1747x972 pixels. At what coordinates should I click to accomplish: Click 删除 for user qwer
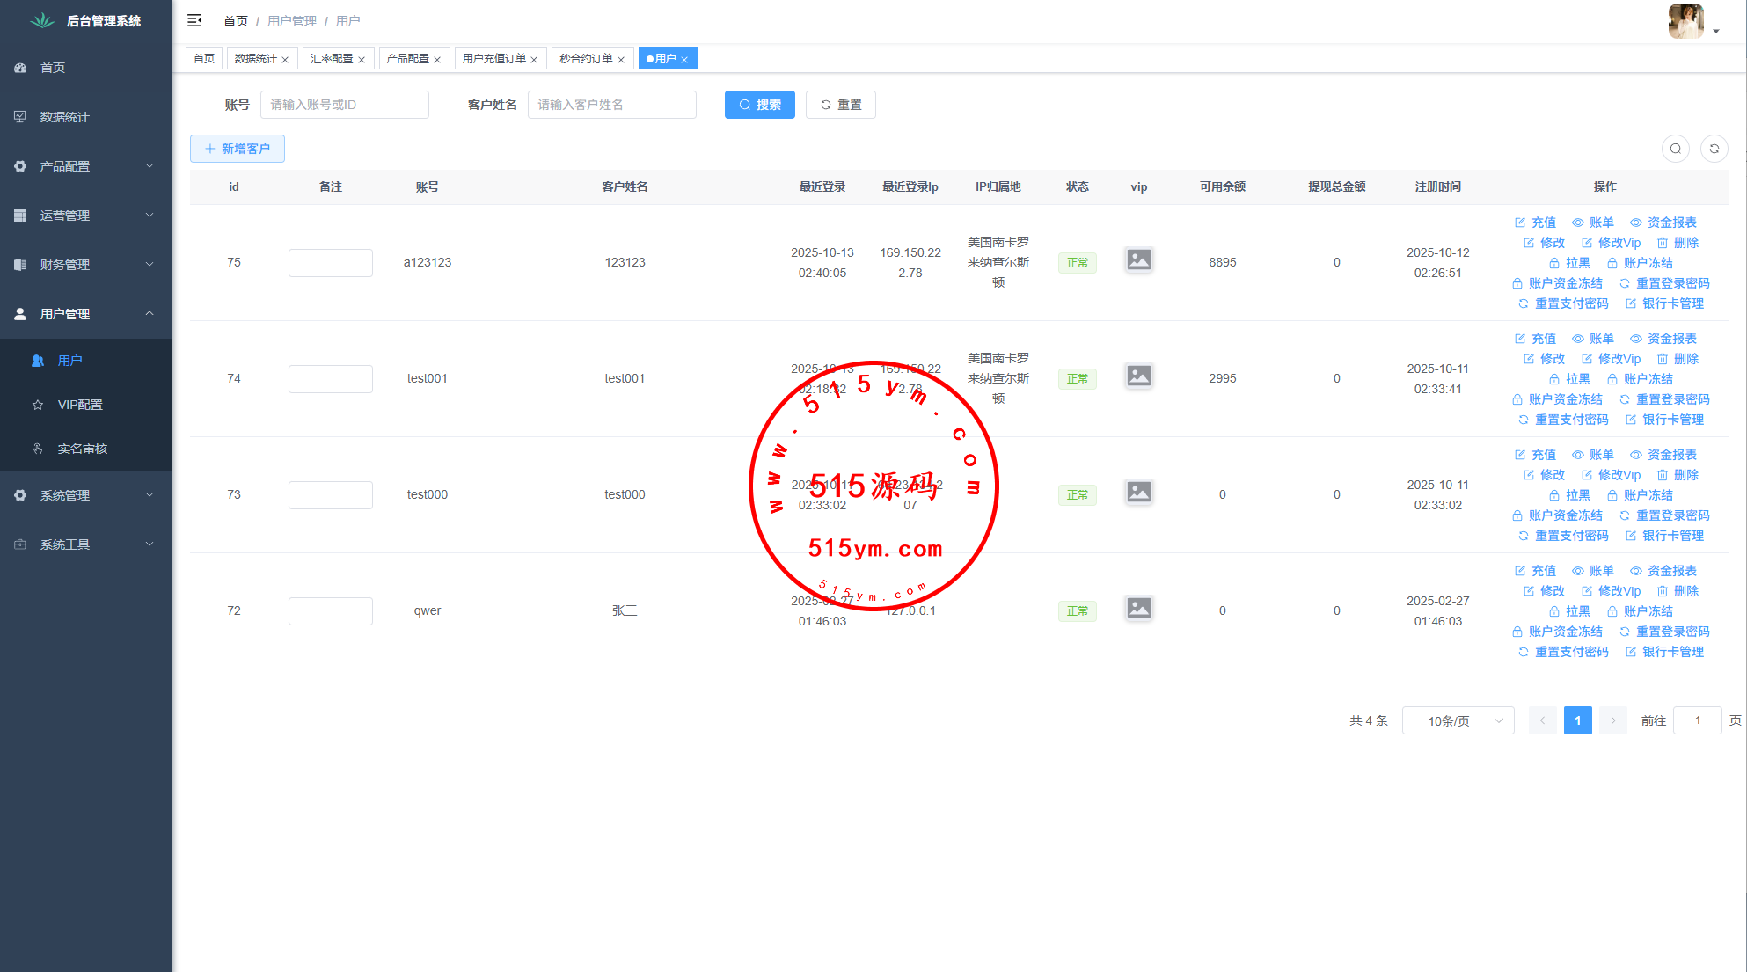[x=1678, y=591]
